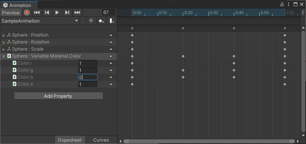306x144 pixels.
Task: Toggle the record keyframe button
Action: click(x=27, y=12)
